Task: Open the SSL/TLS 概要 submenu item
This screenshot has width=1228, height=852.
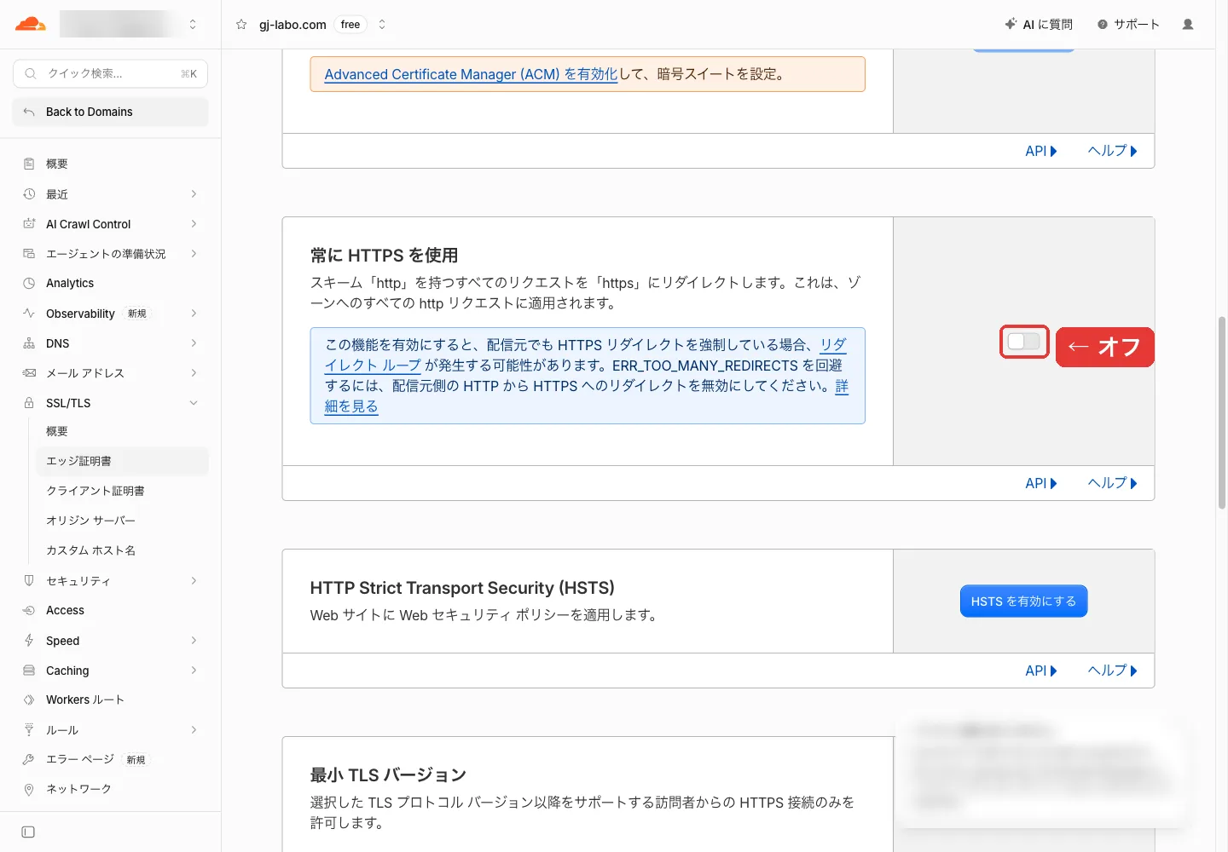Action: [123, 431]
